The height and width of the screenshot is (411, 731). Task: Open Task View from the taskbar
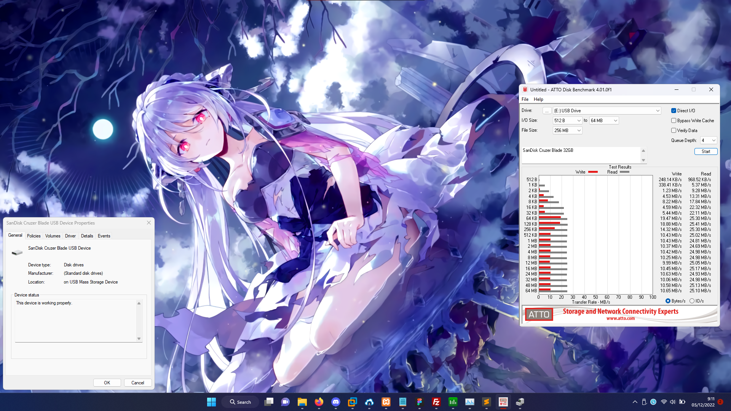coord(269,402)
